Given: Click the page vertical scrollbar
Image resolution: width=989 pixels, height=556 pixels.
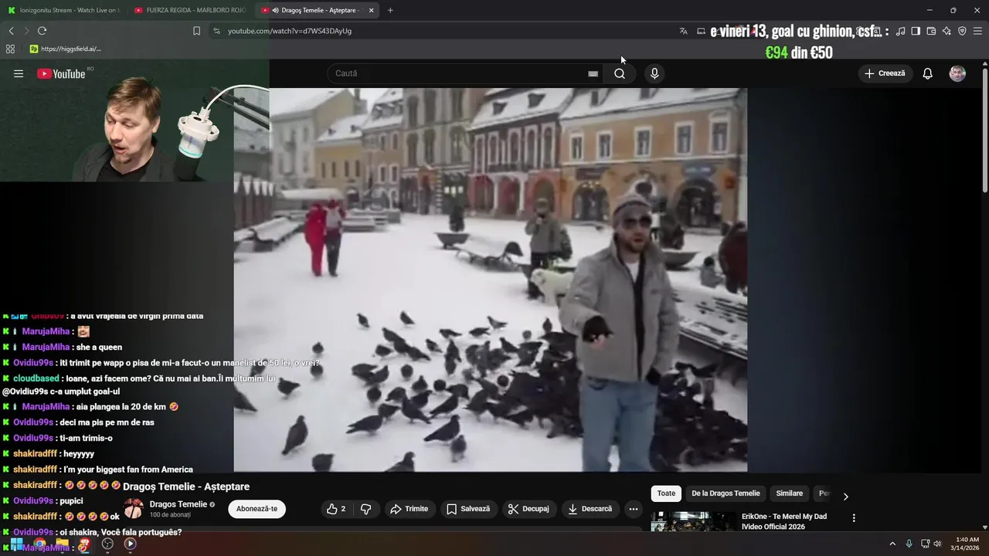Looking at the screenshot, I should pos(984,131).
